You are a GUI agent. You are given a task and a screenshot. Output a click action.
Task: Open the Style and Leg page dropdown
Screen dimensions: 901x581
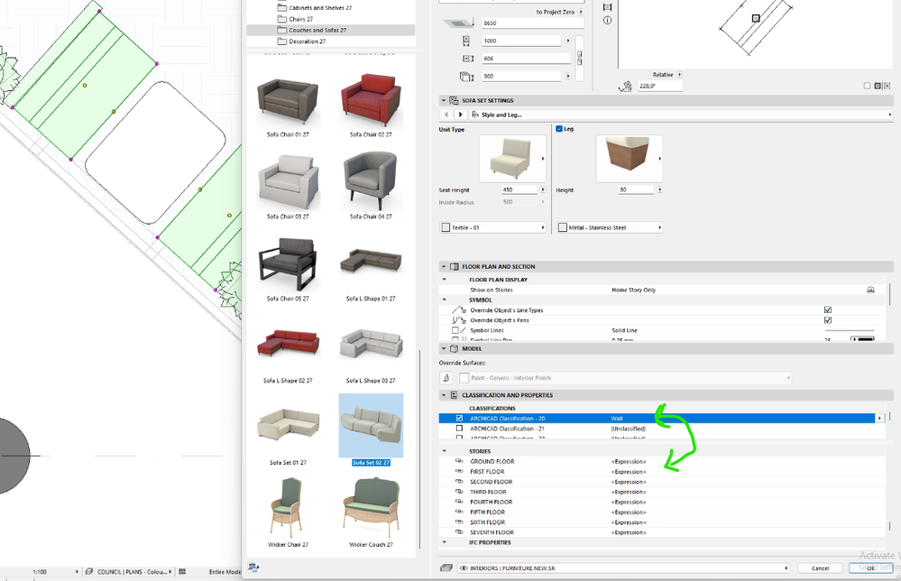point(681,115)
